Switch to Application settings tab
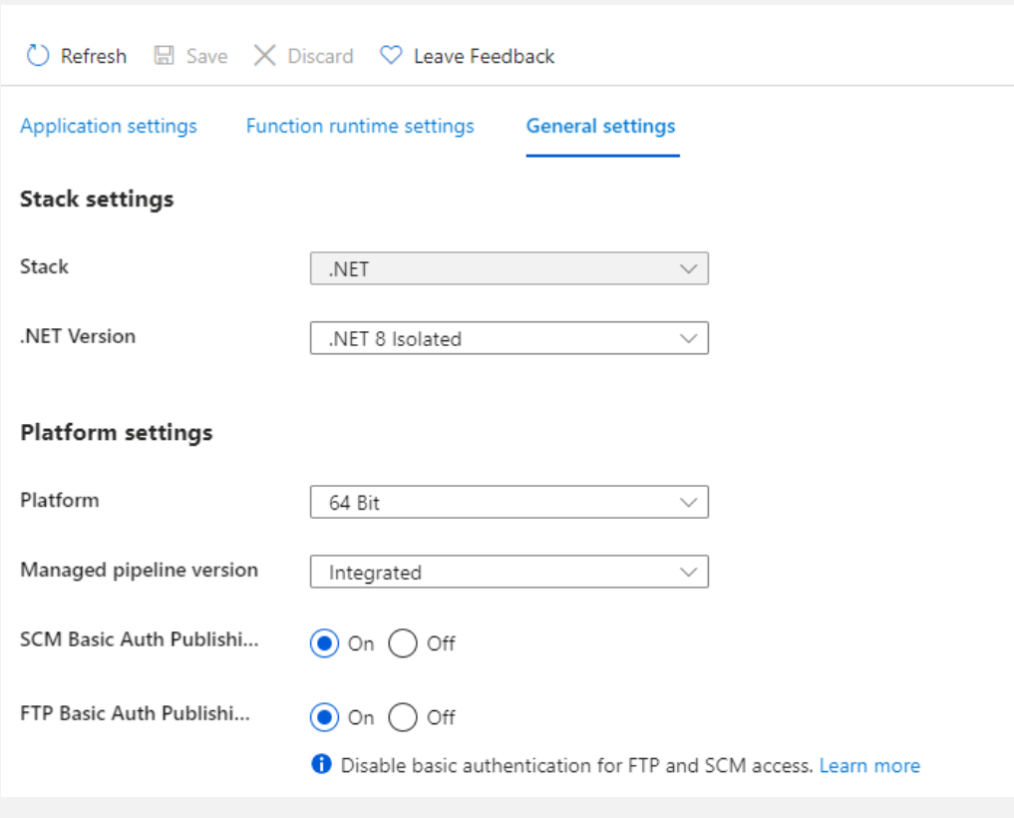Image resolution: width=1014 pixels, height=818 pixels. coord(109,127)
